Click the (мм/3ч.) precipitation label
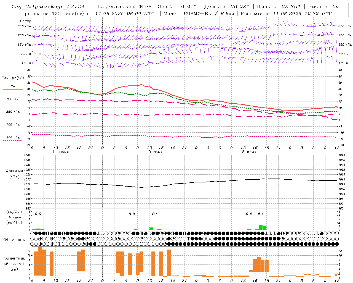 click(14, 212)
